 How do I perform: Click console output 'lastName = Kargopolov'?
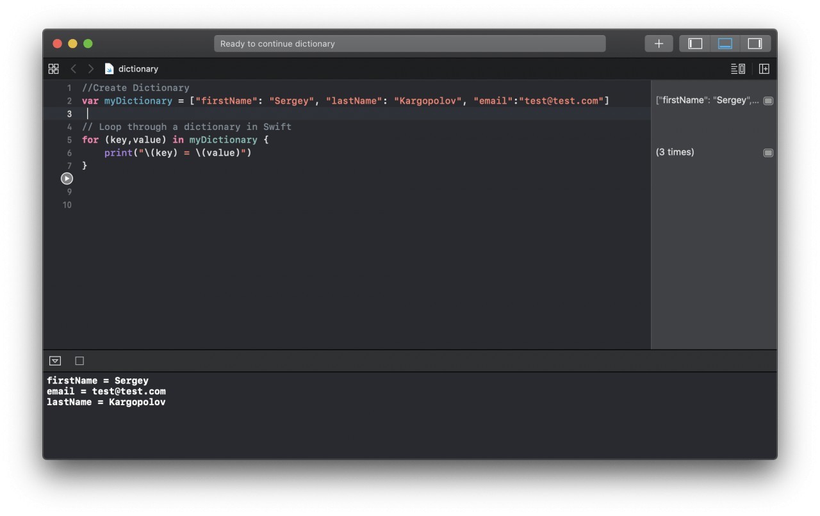pyautogui.click(x=106, y=402)
